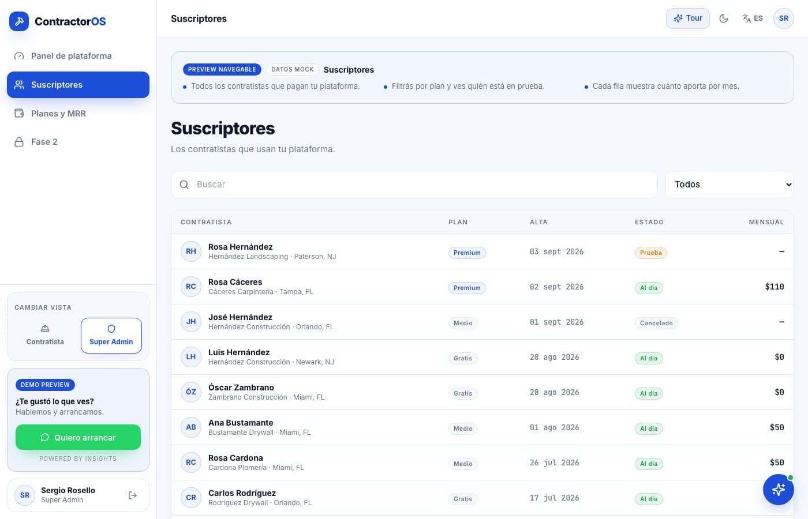The image size is (808, 519).
Task: Click the search magnifier icon
Action: 184,185
